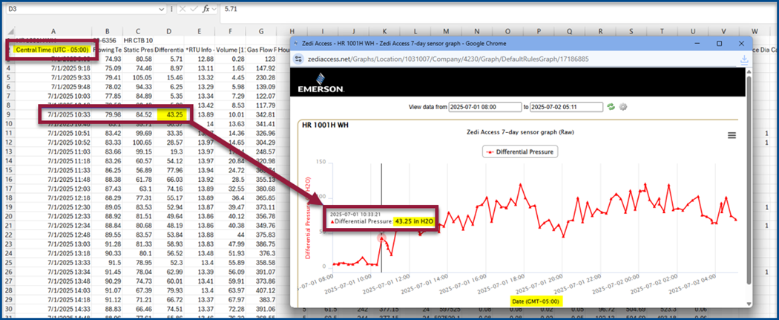Select highlighted cell 43.25
This screenshot has height=320, width=779.
(x=169, y=114)
